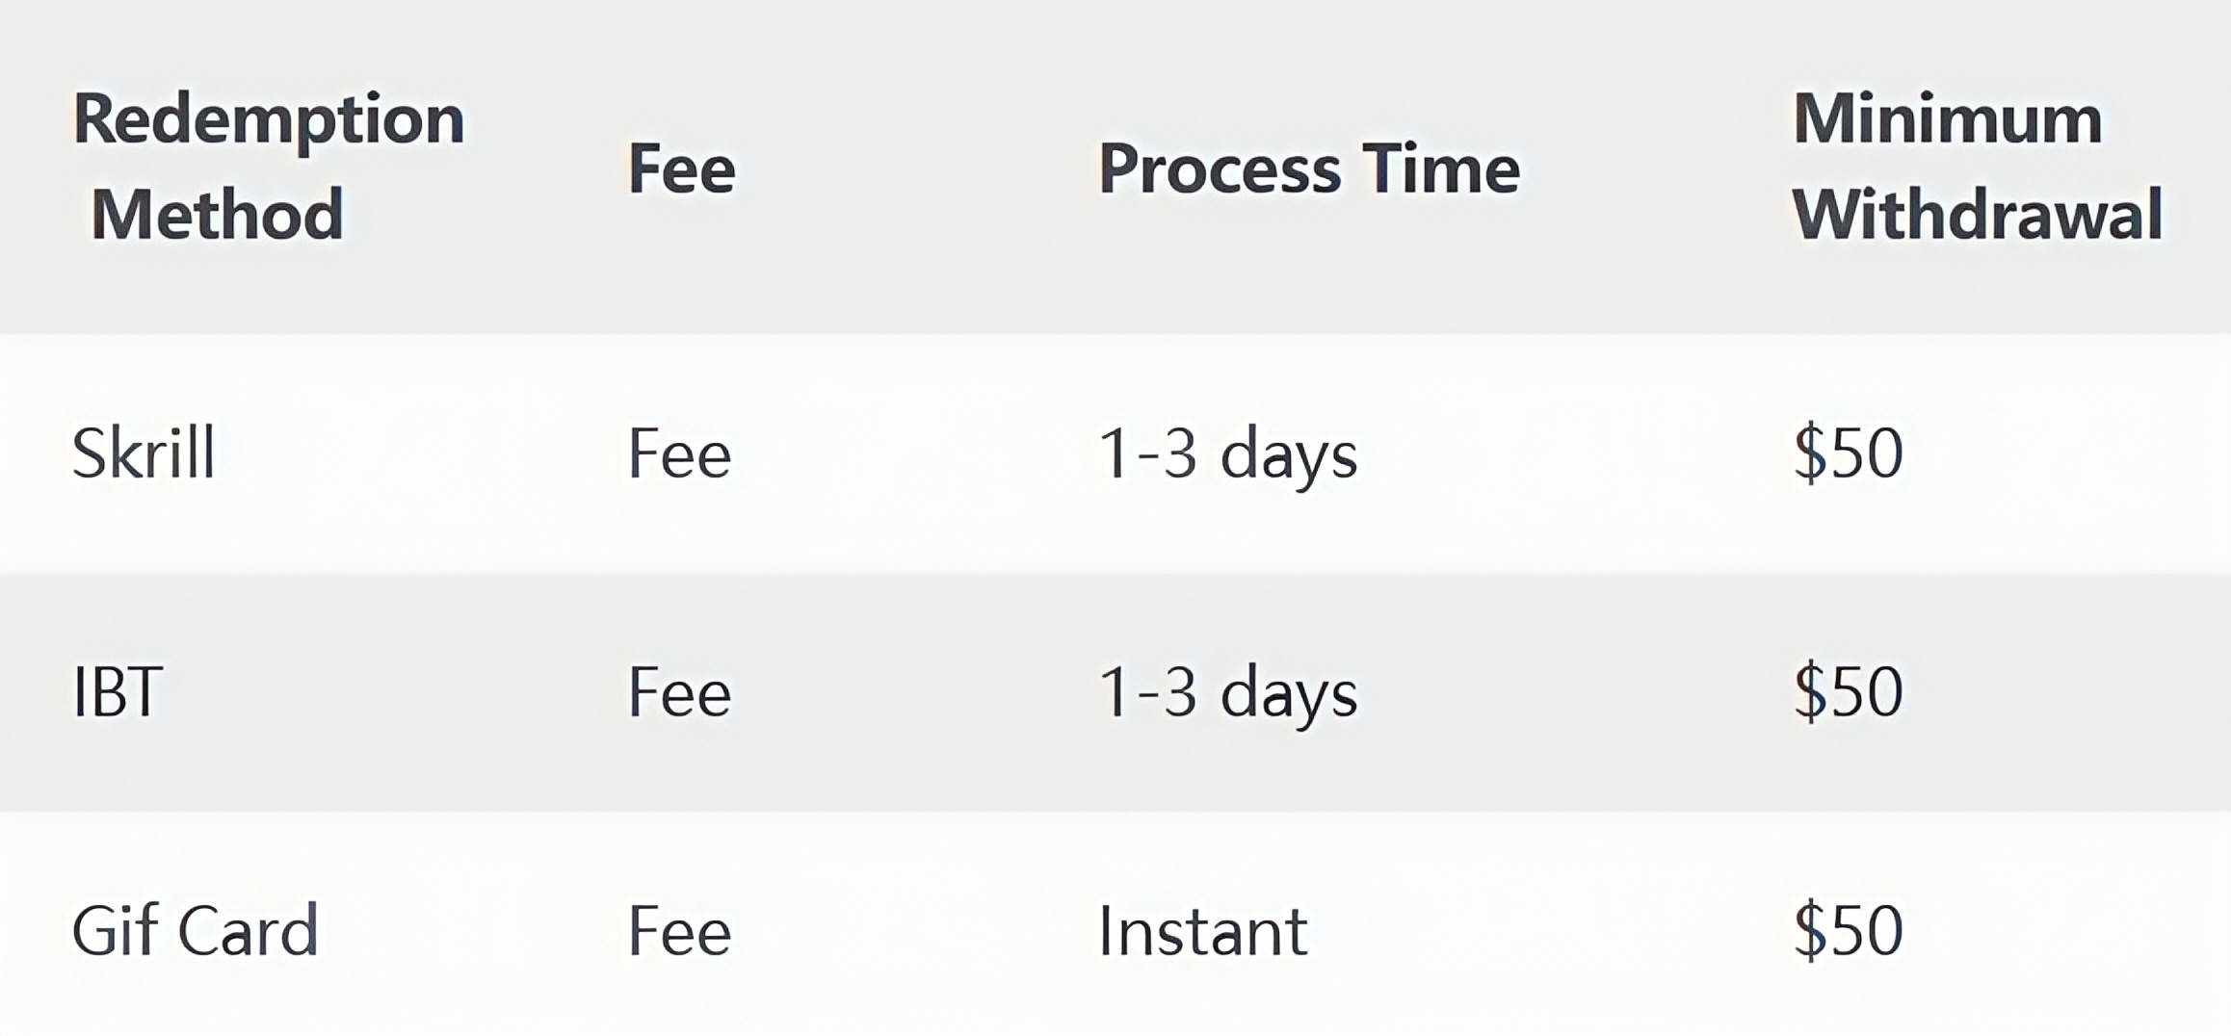Click the word Minimum in header
This screenshot has height=1036, width=2231.
pyautogui.click(x=1947, y=119)
